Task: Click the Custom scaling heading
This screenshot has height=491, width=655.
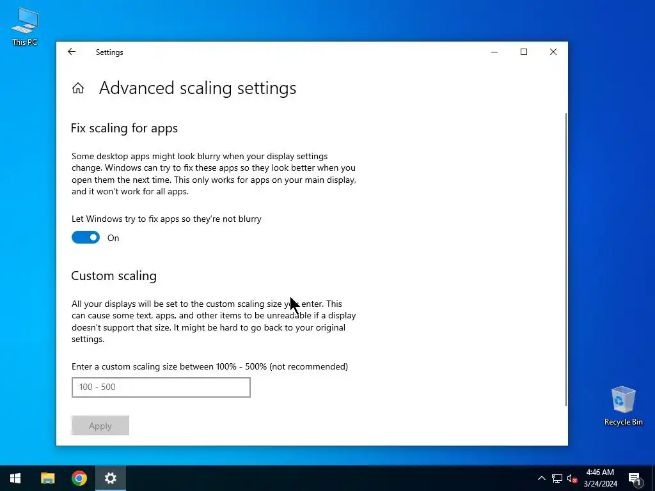Action: (114, 276)
